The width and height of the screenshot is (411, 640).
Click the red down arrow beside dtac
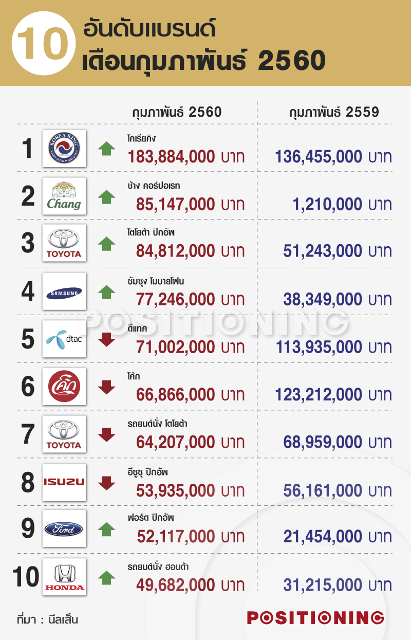pyautogui.click(x=106, y=340)
